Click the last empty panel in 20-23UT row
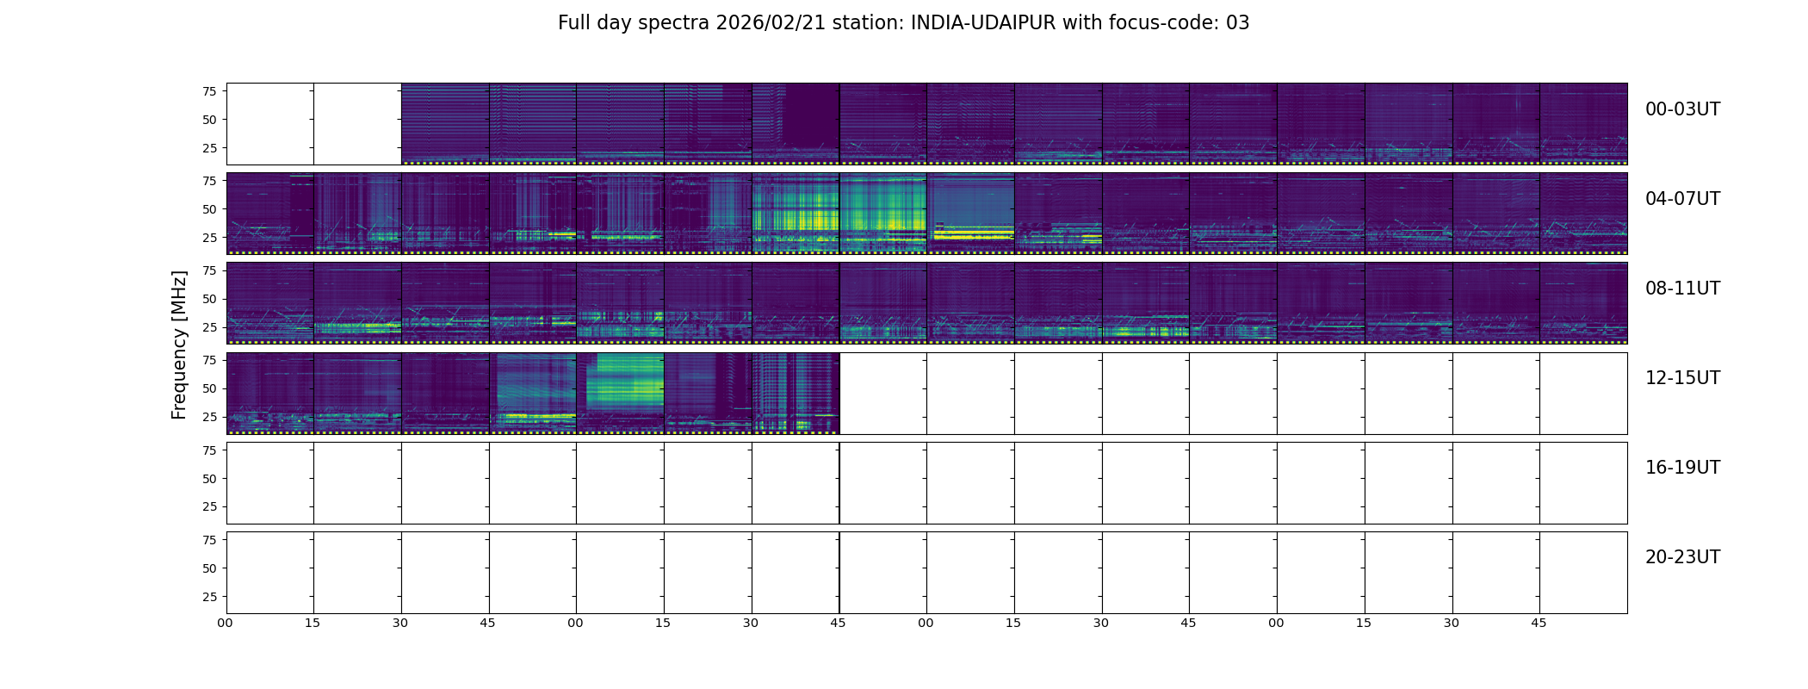 pos(1583,573)
